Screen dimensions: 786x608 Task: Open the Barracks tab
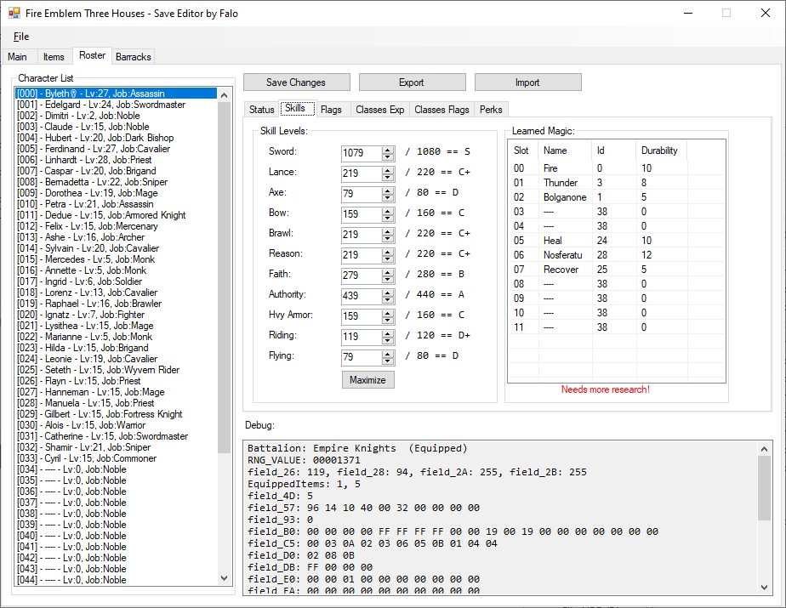(133, 57)
